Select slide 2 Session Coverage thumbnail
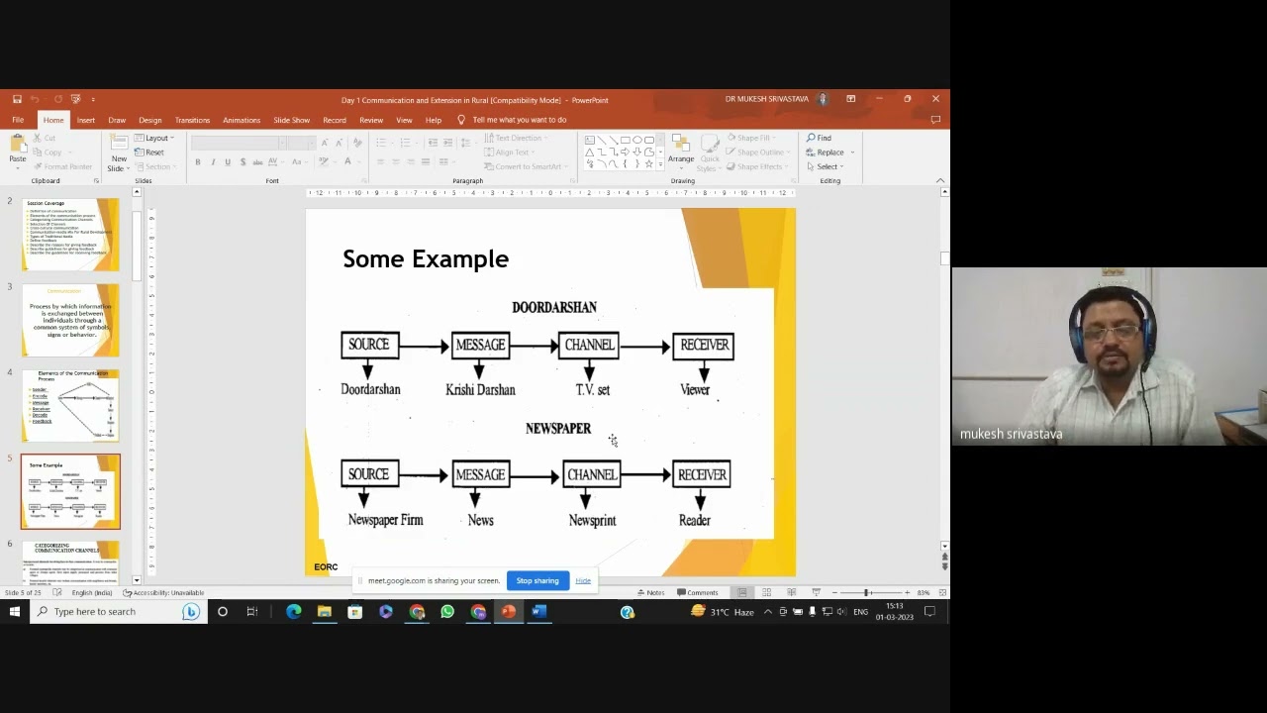This screenshot has width=1267, height=713. [x=70, y=235]
